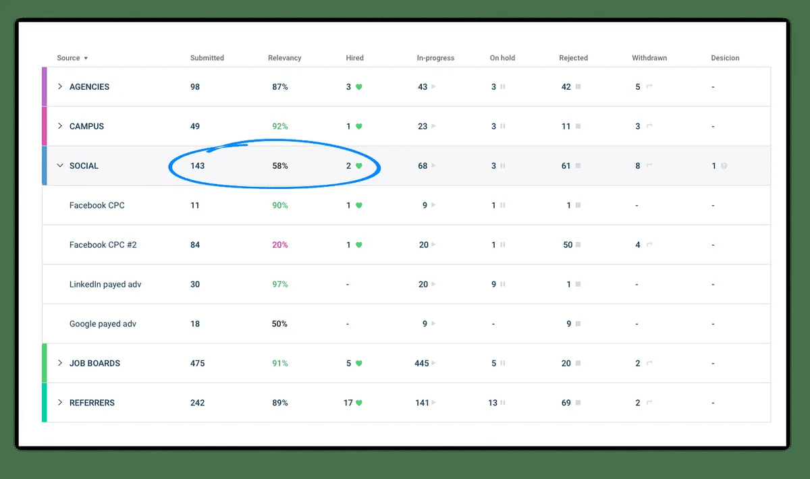
Task: Click the Withdrawn column header
Action: (x=649, y=58)
